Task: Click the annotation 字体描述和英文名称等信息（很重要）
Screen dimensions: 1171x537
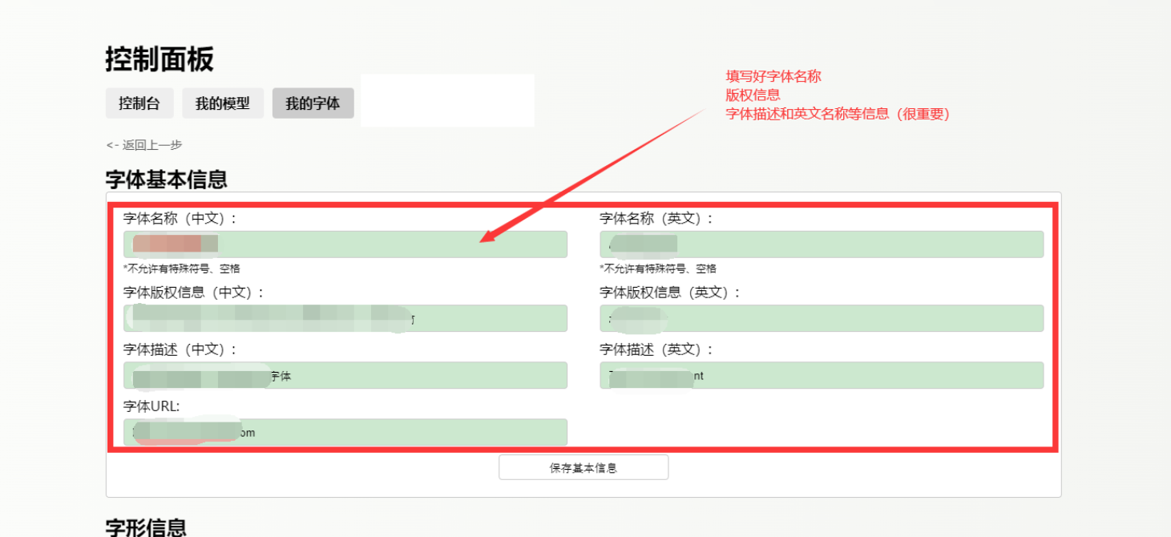Action: click(837, 114)
